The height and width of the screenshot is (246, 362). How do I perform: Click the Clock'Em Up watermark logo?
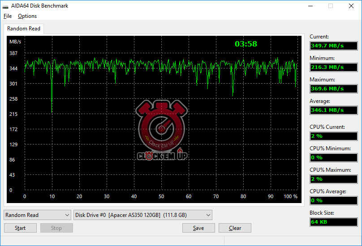click(x=162, y=130)
